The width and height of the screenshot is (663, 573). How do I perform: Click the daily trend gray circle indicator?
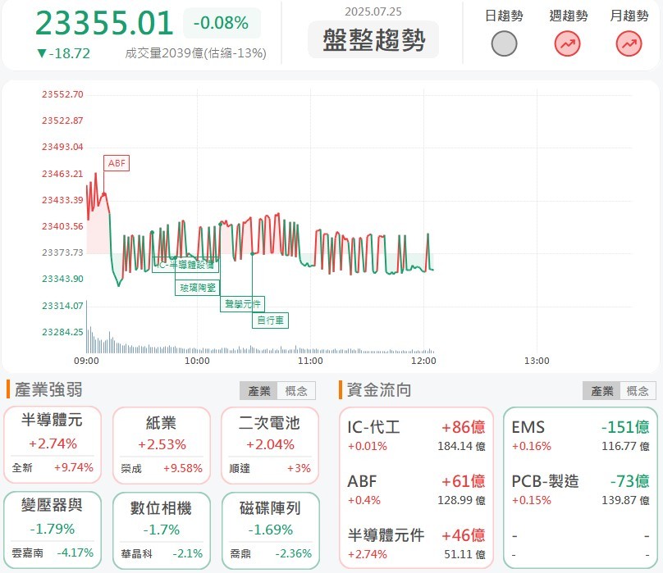tap(504, 43)
